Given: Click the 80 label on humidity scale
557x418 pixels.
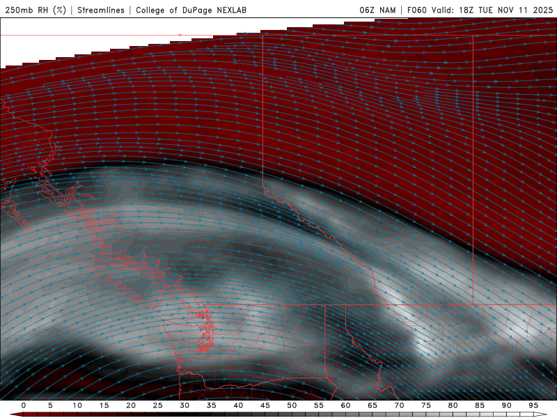Looking at the screenshot, I should [453, 405].
